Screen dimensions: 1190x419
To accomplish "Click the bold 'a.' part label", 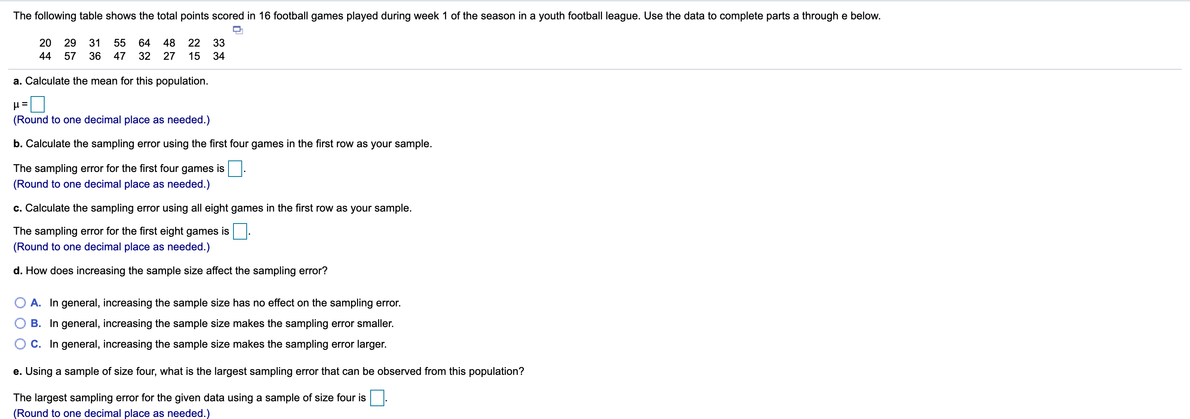I will [x=17, y=81].
